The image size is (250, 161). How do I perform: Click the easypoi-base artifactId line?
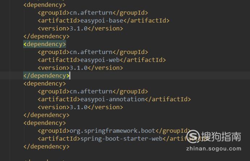point(103,21)
